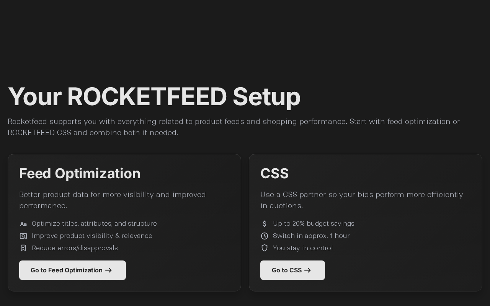Click 'Switch in approx. 1 hour' item
This screenshot has width=490, height=306.
pyautogui.click(x=311, y=236)
